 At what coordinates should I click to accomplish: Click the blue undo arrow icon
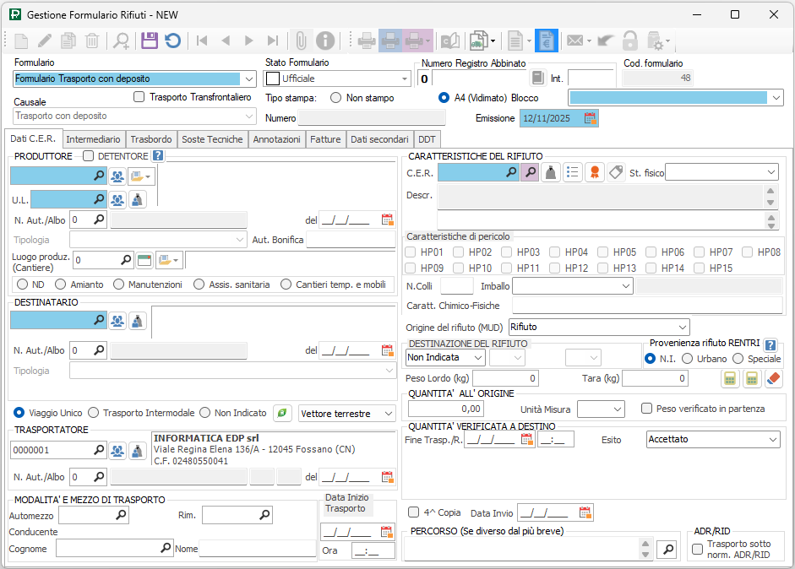(x=172, y=41)
